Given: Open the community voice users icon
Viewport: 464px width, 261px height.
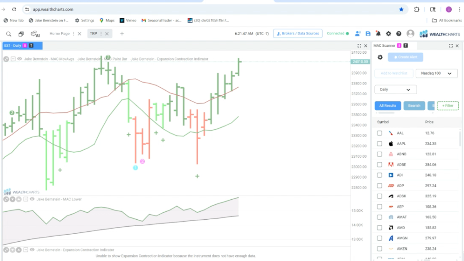Looking at the screenshot, I should pyautogui.click(x=358, y=34).
